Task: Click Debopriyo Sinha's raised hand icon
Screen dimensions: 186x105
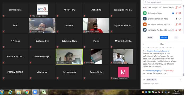Action: coord(173,13)
